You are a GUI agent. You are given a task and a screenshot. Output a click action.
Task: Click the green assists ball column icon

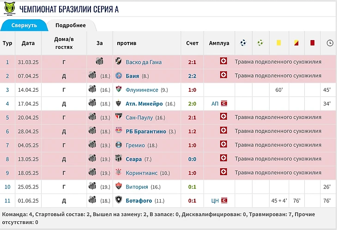260,43
